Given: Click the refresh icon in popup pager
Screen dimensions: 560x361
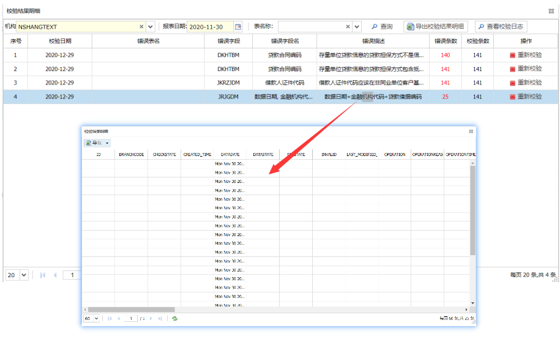Looking at the screenshot, I should tap(174, 318).
